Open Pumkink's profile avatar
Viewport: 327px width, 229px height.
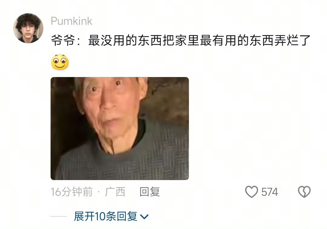(28, 28)
